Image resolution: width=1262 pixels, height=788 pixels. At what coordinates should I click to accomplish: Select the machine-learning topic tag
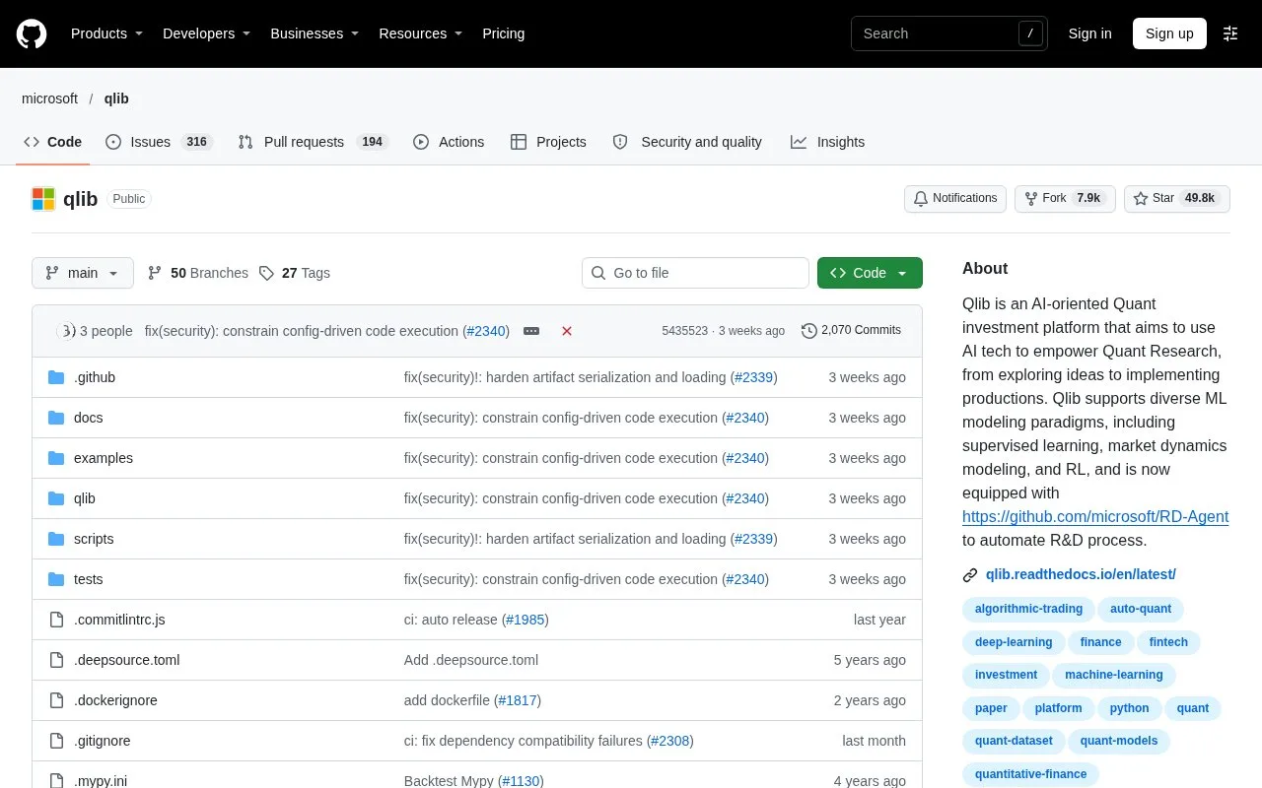click(x=1113, y=675)
